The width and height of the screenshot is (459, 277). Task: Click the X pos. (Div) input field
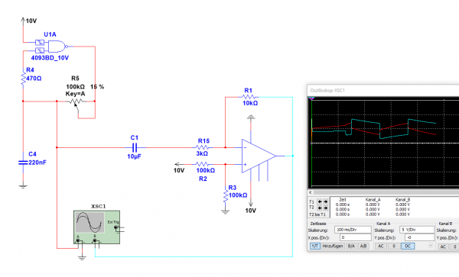(356, 237)
